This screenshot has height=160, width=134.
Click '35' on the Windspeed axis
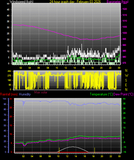click(8, 21)
